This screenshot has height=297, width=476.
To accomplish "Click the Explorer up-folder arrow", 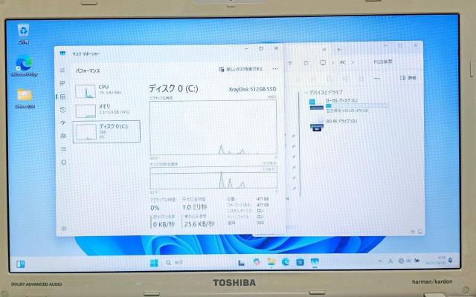I will [290, 63].
